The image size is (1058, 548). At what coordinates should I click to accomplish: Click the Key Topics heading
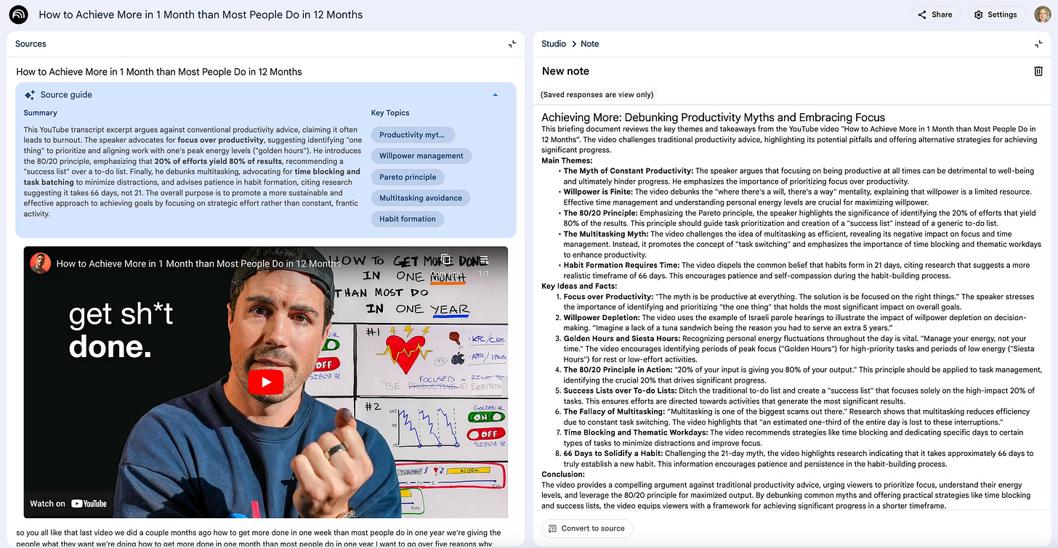click(x=390, y=113)
